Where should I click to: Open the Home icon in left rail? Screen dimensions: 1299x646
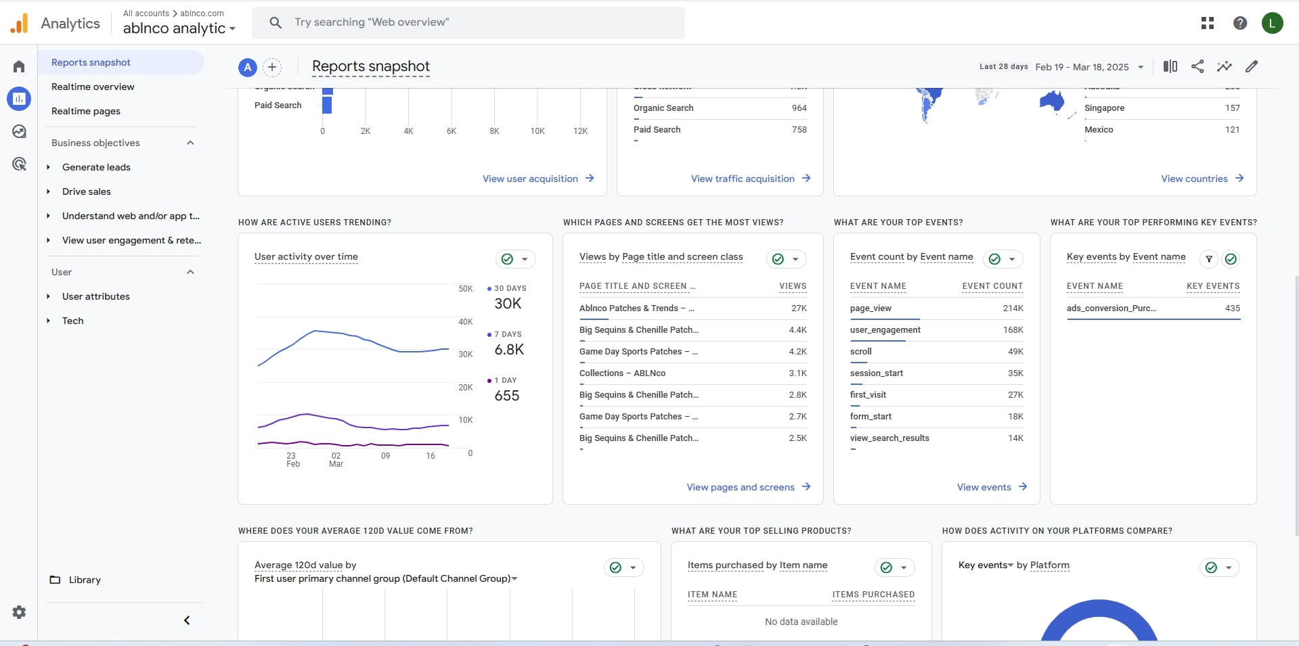[19, 66]
